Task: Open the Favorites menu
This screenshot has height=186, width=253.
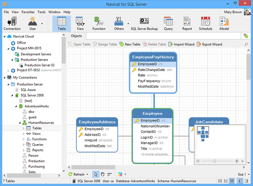Action: pos(28,12)
